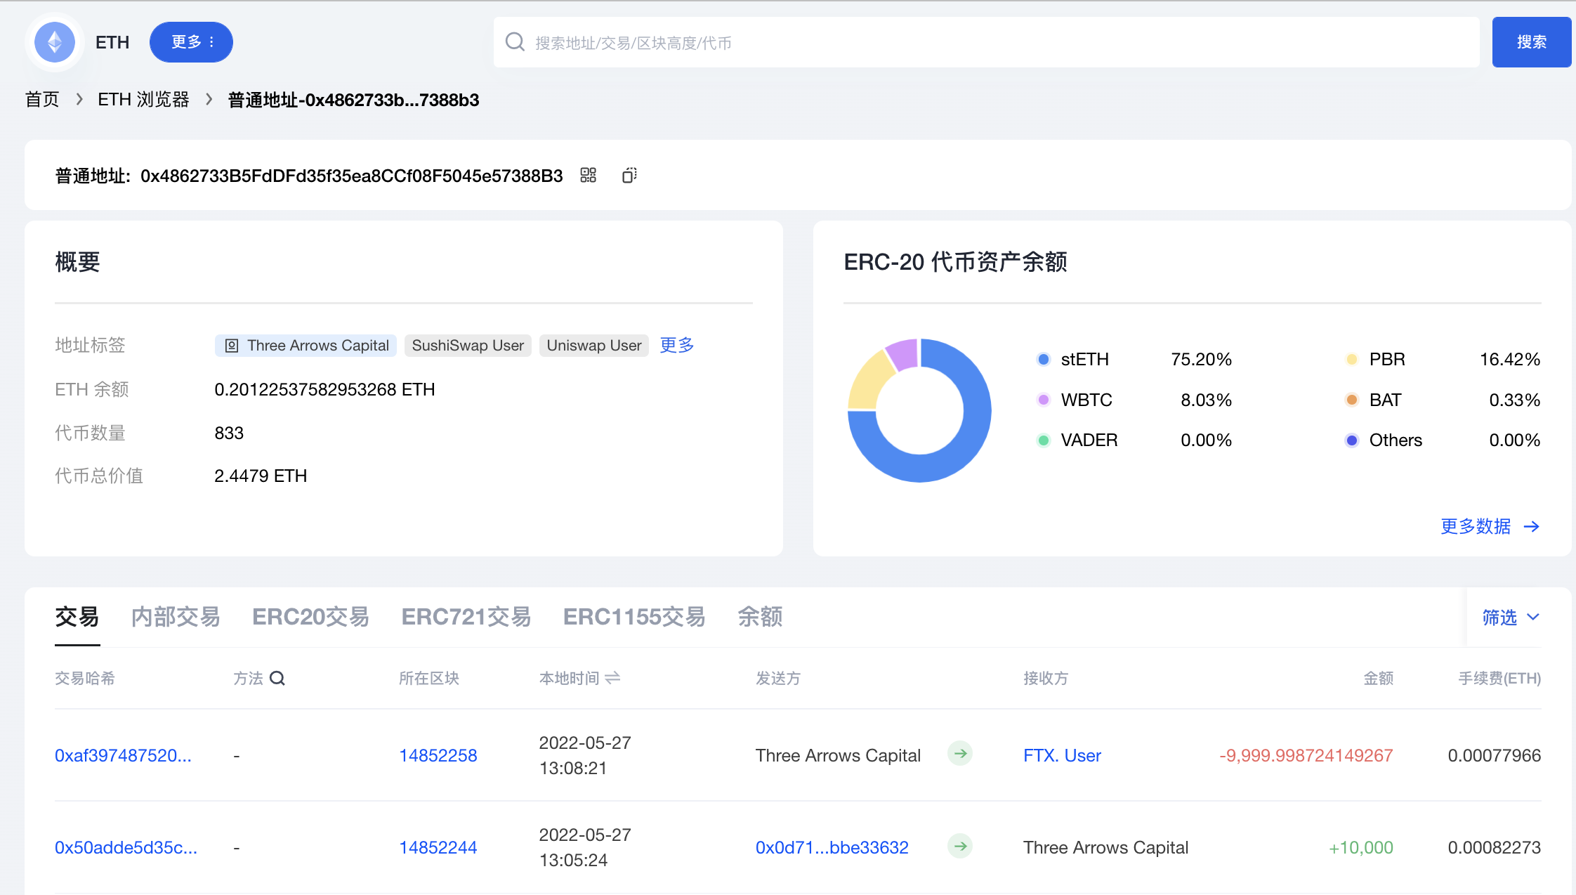Click the SushiSwap User tag
This screenshot has width=1576, height=895.
click(468, 346)
